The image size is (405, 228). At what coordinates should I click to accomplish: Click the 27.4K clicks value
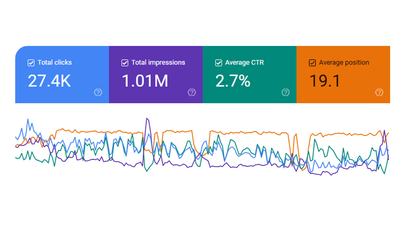click(x=49, y=81)
